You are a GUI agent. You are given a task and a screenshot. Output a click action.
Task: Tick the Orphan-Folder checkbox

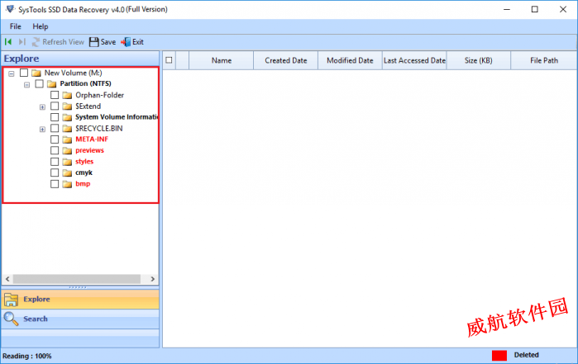[x=55, y=95]
